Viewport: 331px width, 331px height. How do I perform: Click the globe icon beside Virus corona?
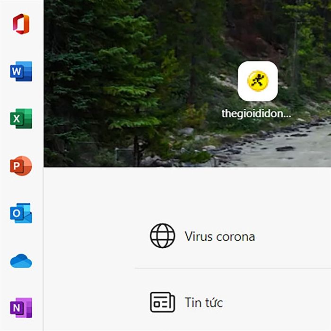click(162, 236)
